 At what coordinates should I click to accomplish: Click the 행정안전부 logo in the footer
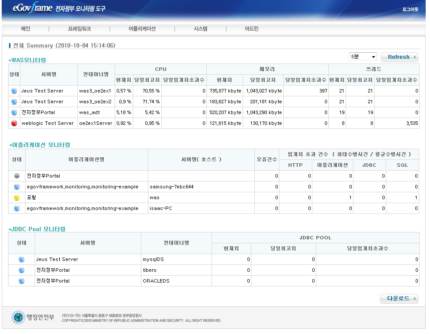(33, 318)
